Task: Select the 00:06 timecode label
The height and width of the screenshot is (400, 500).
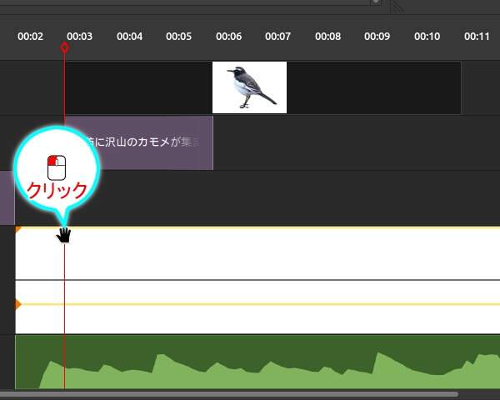Action: pyautogui.click(x=228, y=37)
